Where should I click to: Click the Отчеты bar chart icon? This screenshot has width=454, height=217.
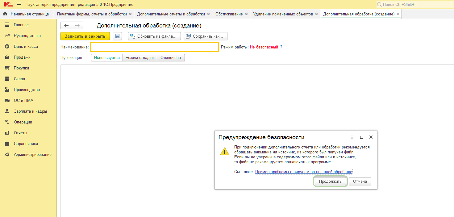(x=7, y=133)
